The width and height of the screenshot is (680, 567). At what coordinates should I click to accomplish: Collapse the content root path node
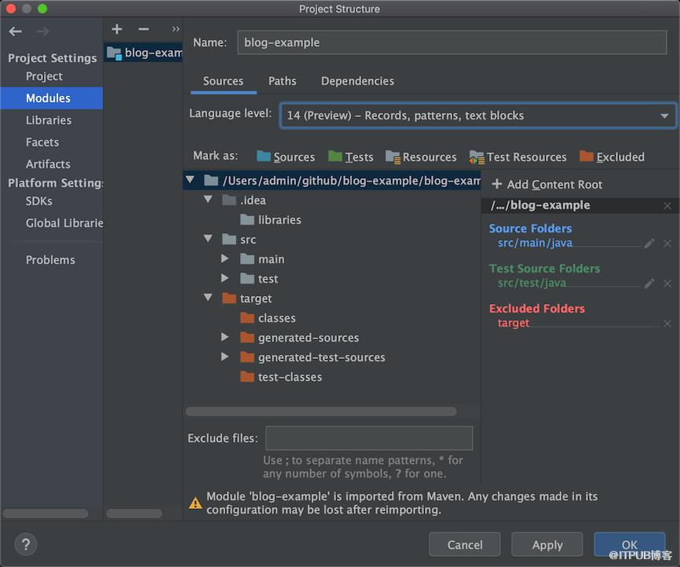click(x=190, y=179)
